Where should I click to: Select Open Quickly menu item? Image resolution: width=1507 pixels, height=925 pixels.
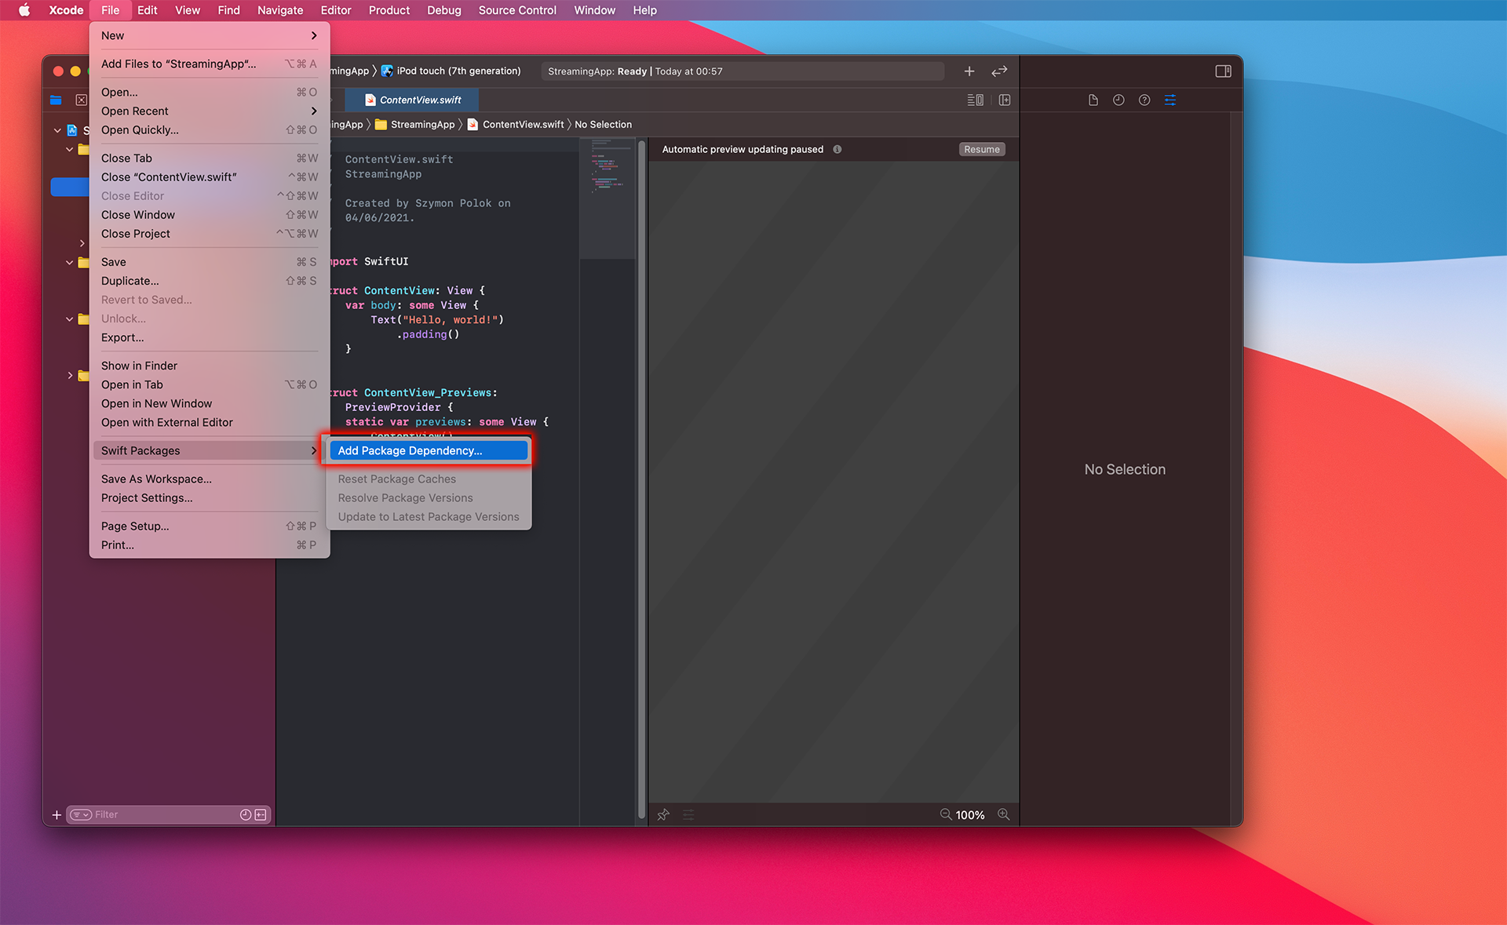pos(210,129)
